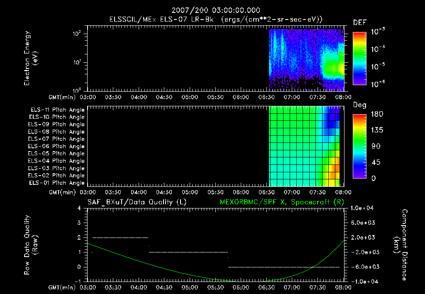This screenshot has width=425, height=294.
Task: Click the dashed data quality line at level 1
Action: click(x=188, y=252)
